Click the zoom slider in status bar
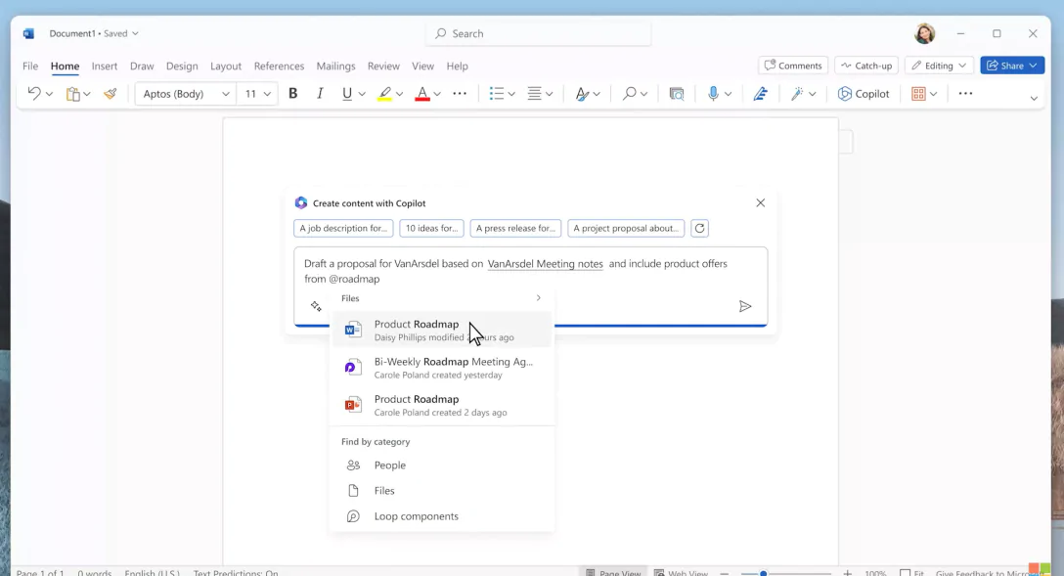Viewport: 1064px width, 576px height. (764, 572)
